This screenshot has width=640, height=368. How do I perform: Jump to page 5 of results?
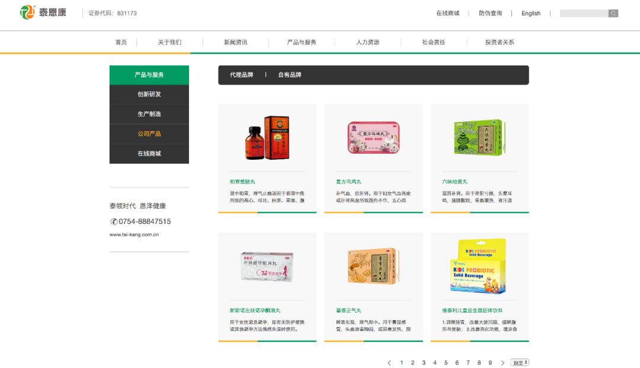446,363
